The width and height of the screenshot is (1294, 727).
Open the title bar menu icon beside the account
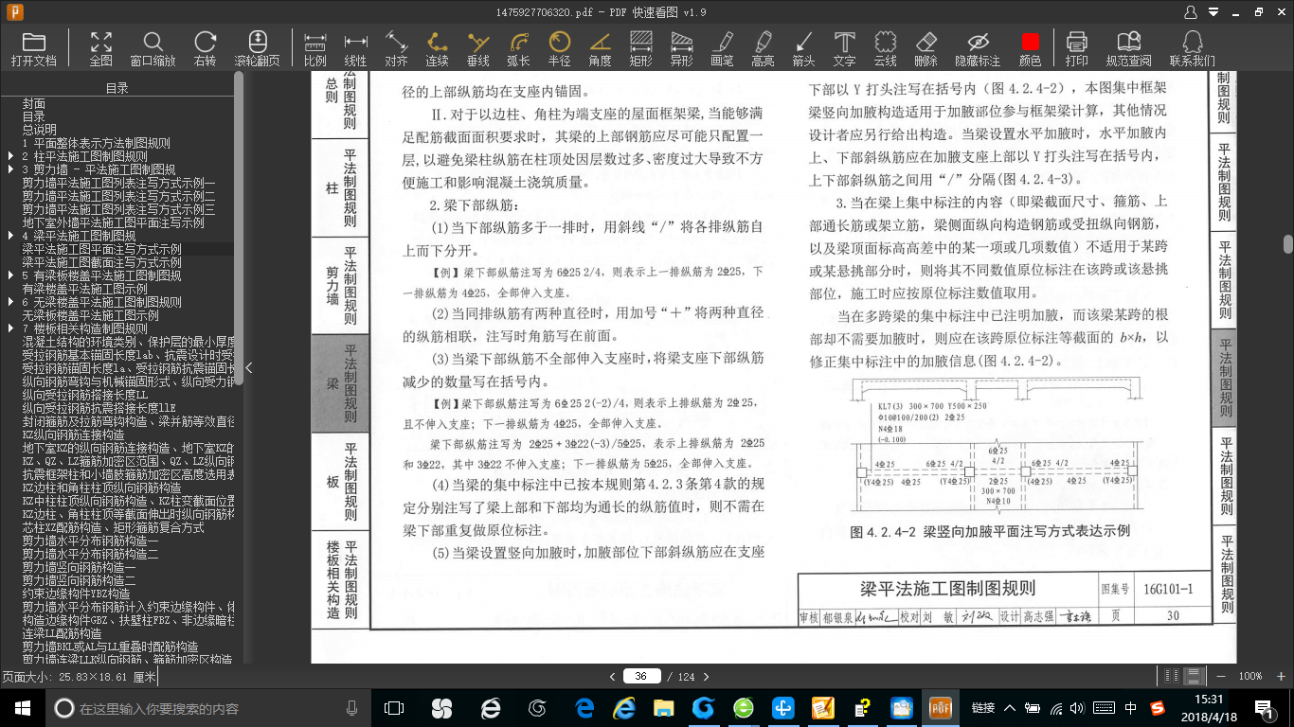pyautogui.click(x=1215, y=12)
